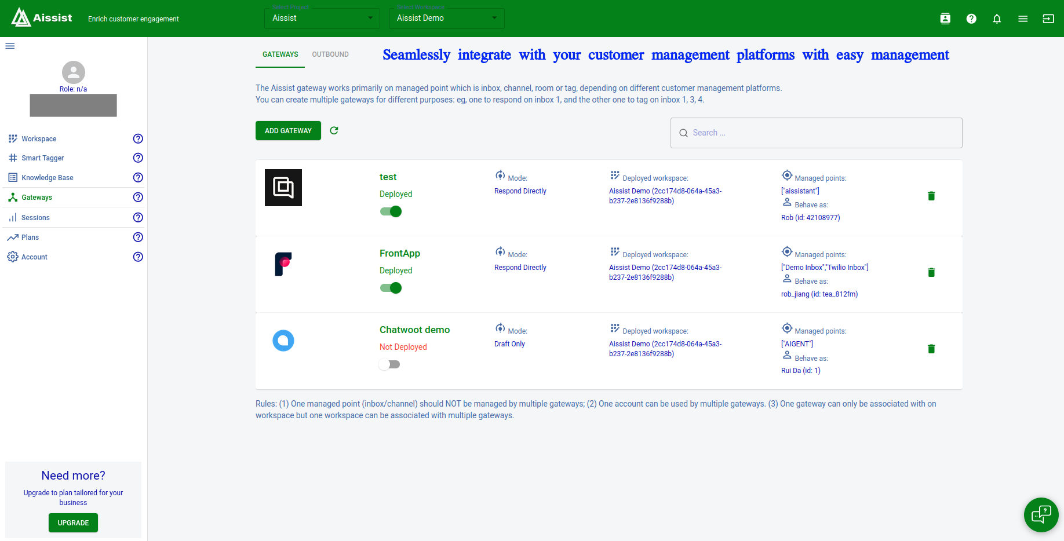
Task: Open help for Sessions
Action: tap(138, 217)
